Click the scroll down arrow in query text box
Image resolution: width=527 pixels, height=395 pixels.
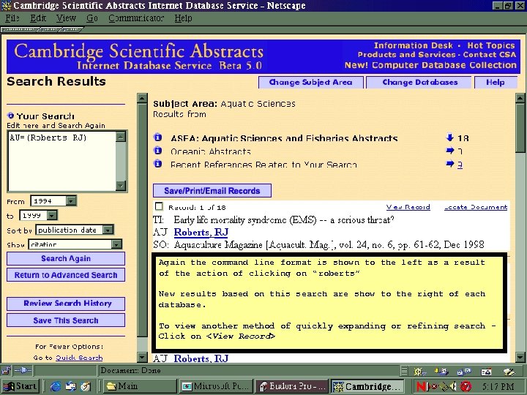tap(121, 185)
